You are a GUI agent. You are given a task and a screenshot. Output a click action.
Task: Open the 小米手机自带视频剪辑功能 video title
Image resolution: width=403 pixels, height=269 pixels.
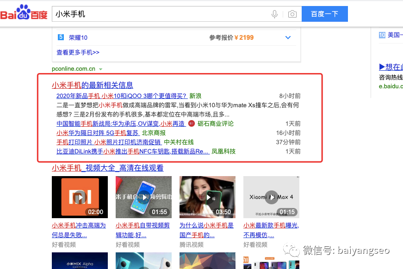[143, 230]
